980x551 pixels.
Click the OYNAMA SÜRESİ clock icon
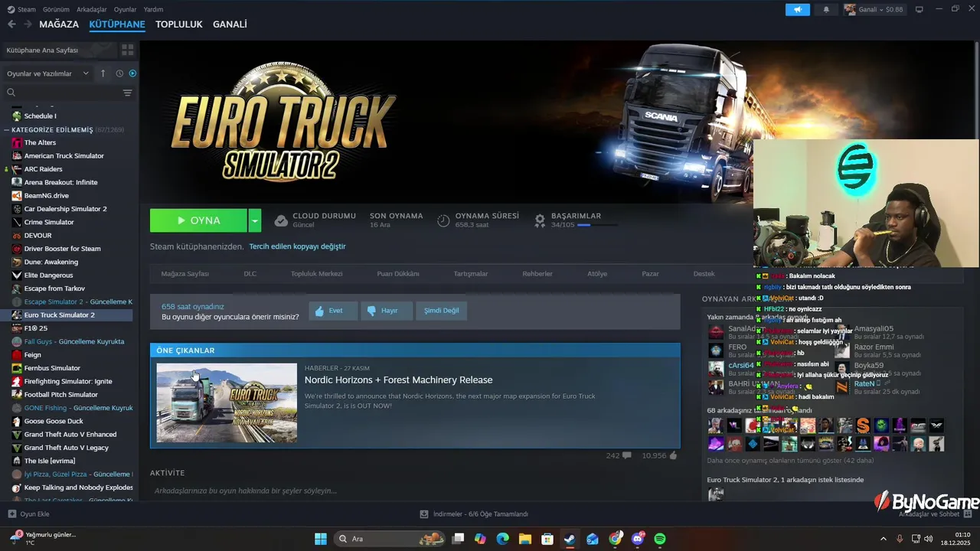point(443,220)
